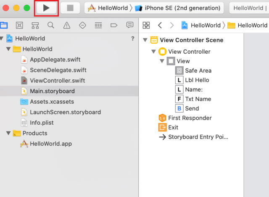Collapse View Controller Scene in outline

[145, 40]
